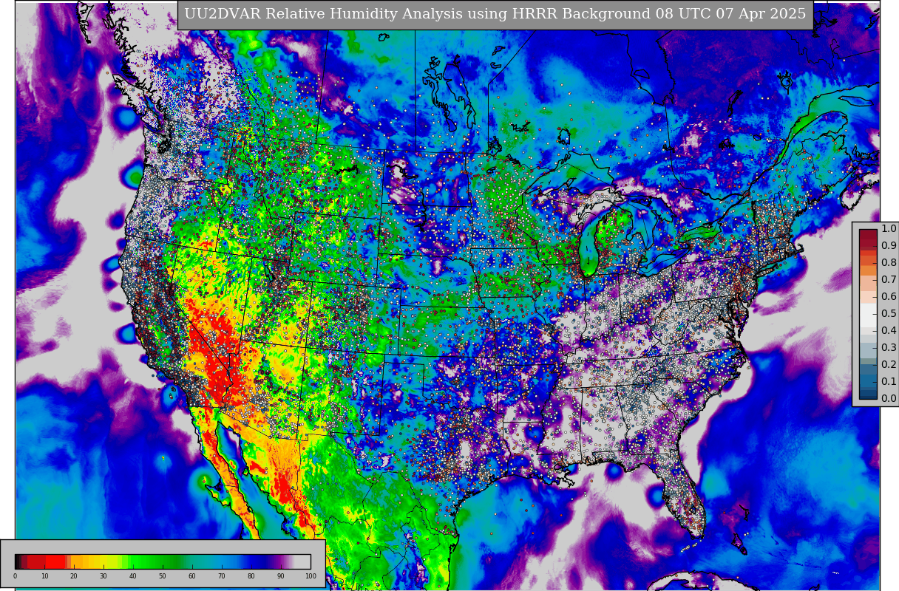This screenshot has height=591, width=899.
Task: Click the 70 label on humidity colorbar
Action: 222,575
